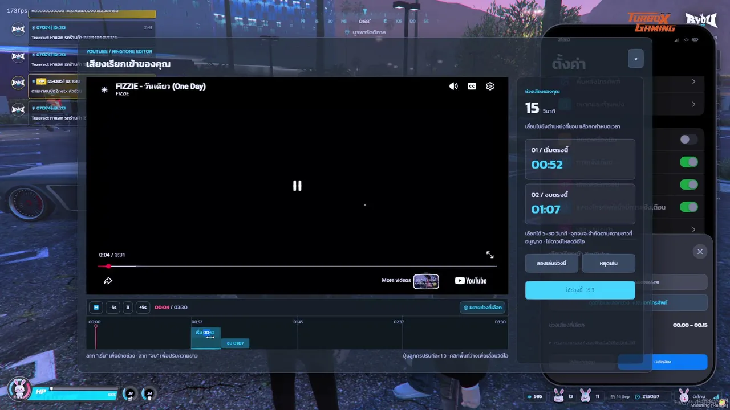This screenshot has height=410, width=730.
Task: Click the first round status gauge next to HP
Action: (x=130, y=393)
